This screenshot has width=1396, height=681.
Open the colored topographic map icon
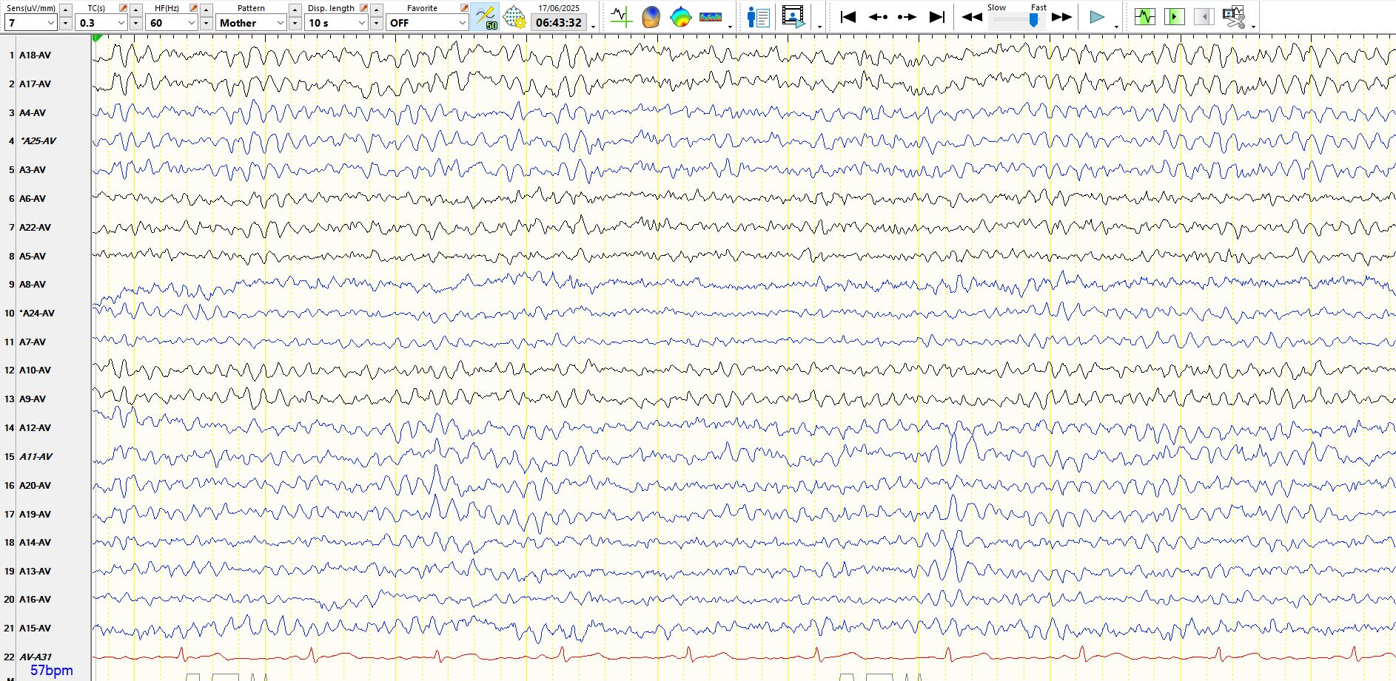(680, 16)
